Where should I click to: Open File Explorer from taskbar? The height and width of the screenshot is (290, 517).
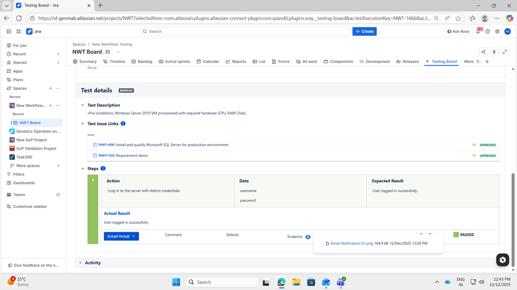coord(296,282)
